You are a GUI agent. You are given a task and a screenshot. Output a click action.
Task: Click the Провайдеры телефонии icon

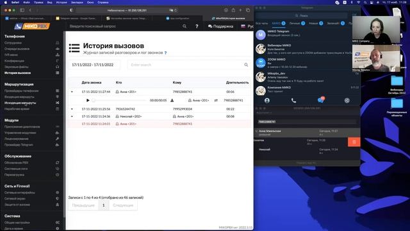pyautogui.click(x=58, y=91)
